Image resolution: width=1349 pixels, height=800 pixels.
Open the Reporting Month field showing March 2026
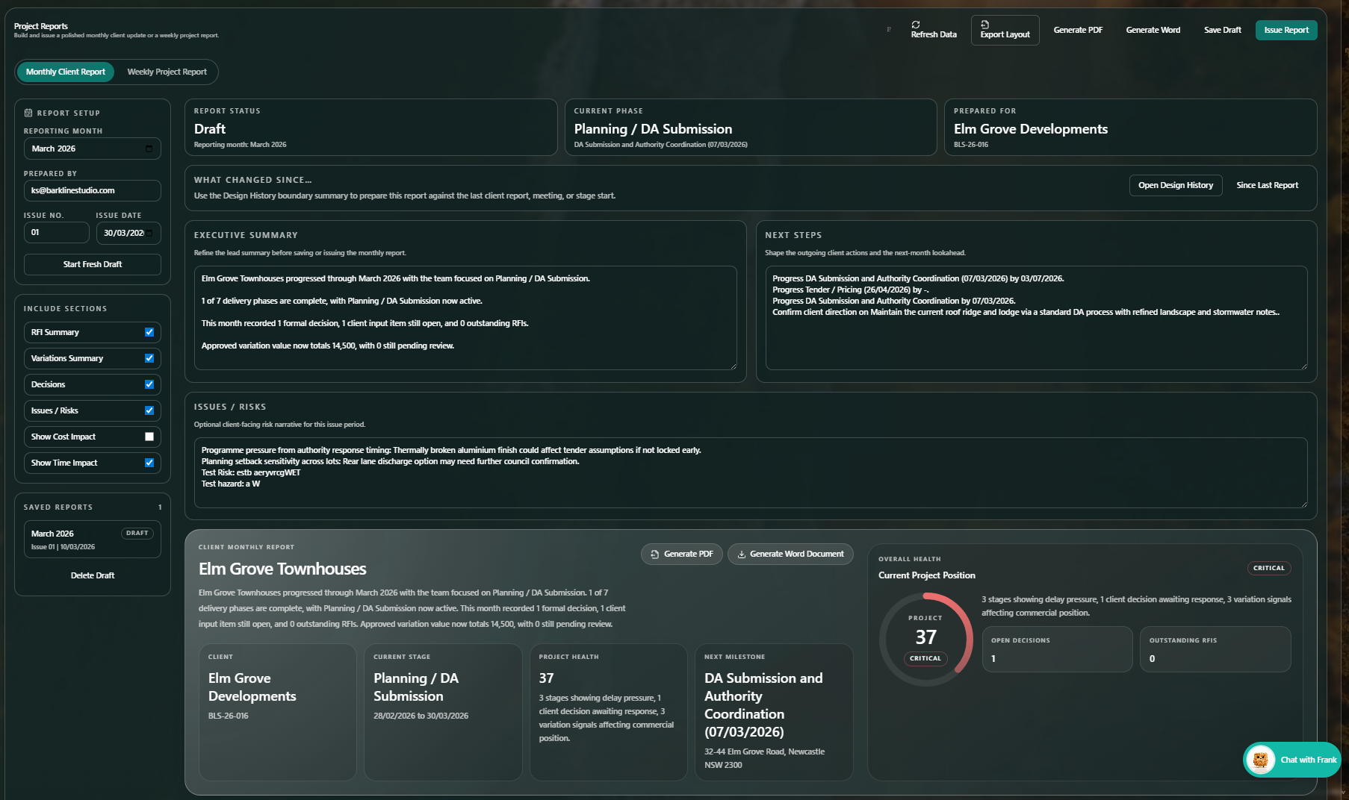(x=82, y=149)
